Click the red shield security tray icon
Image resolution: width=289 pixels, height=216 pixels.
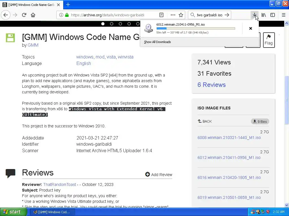(268, 212)
